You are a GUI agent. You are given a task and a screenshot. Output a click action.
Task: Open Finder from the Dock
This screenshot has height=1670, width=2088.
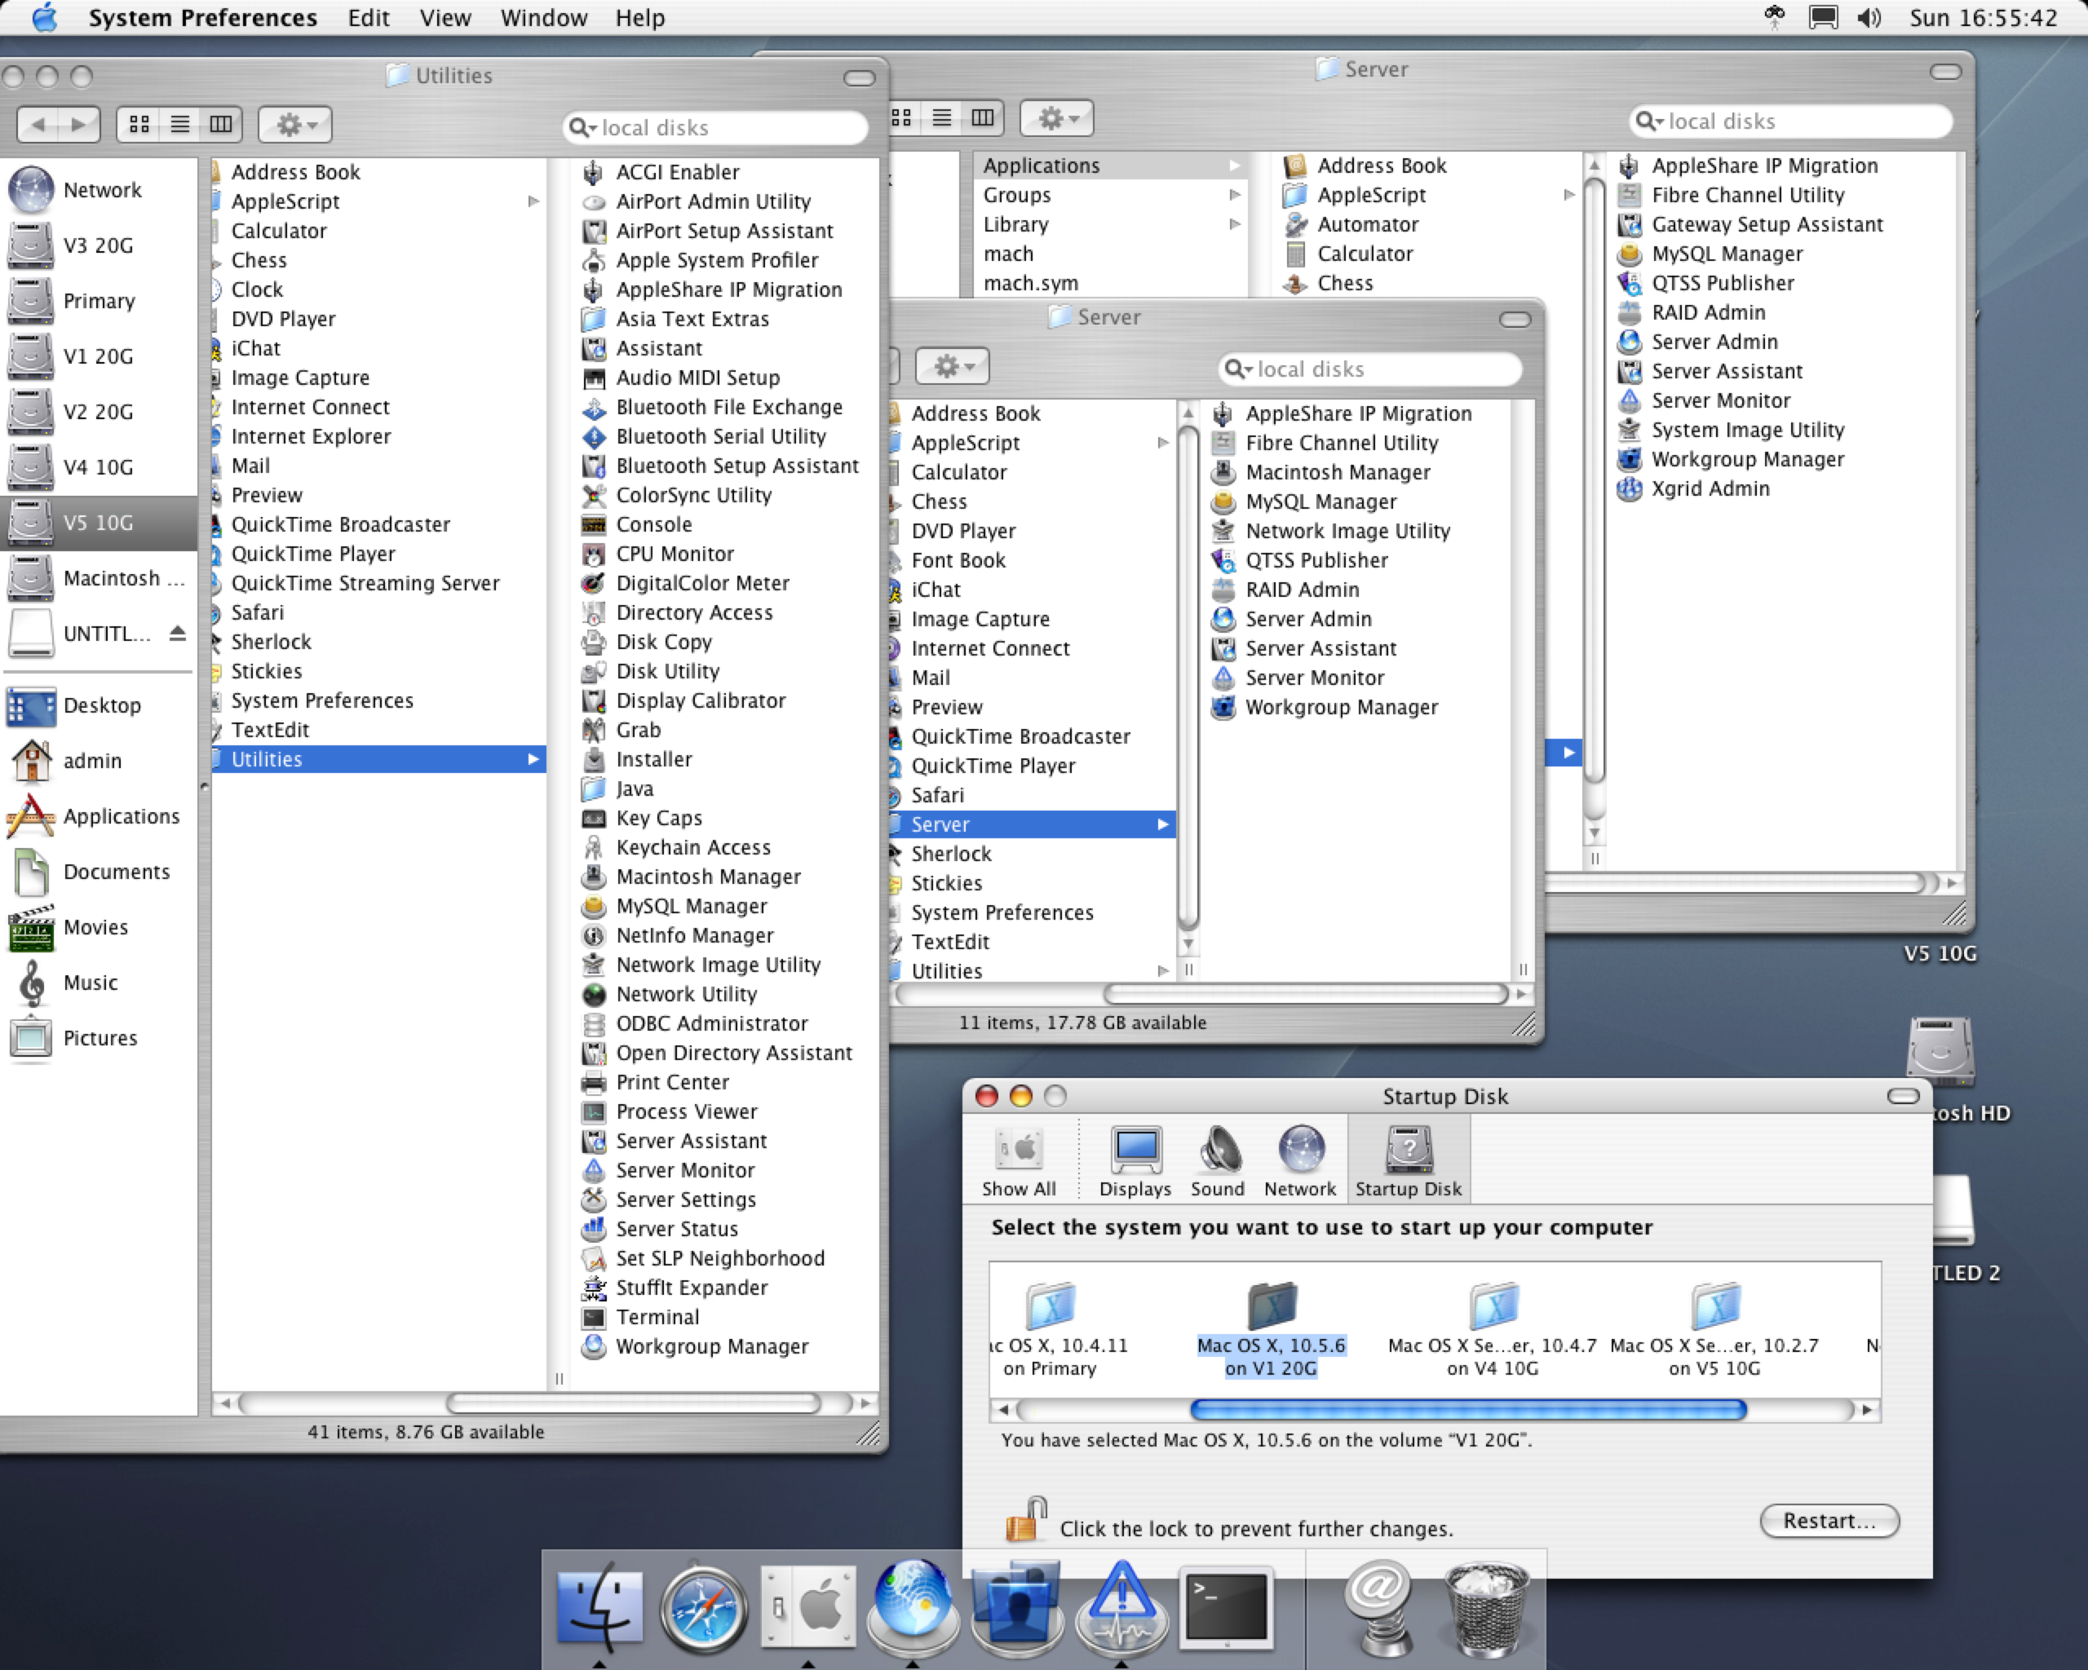click(599, 1607)
